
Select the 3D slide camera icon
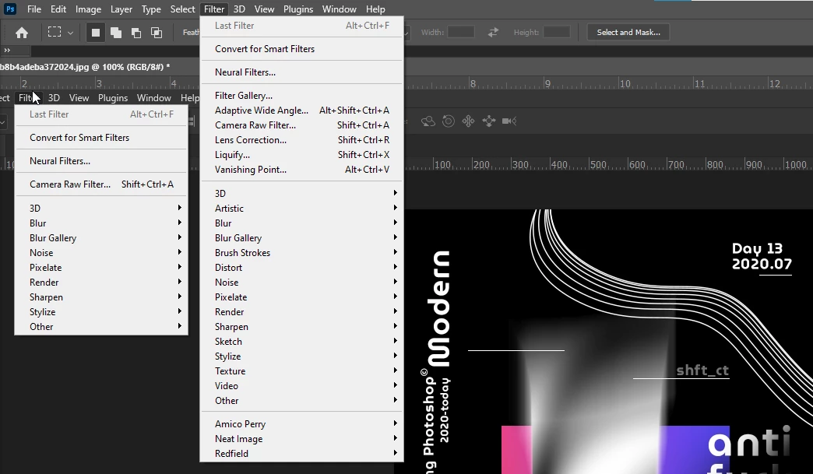489,121
